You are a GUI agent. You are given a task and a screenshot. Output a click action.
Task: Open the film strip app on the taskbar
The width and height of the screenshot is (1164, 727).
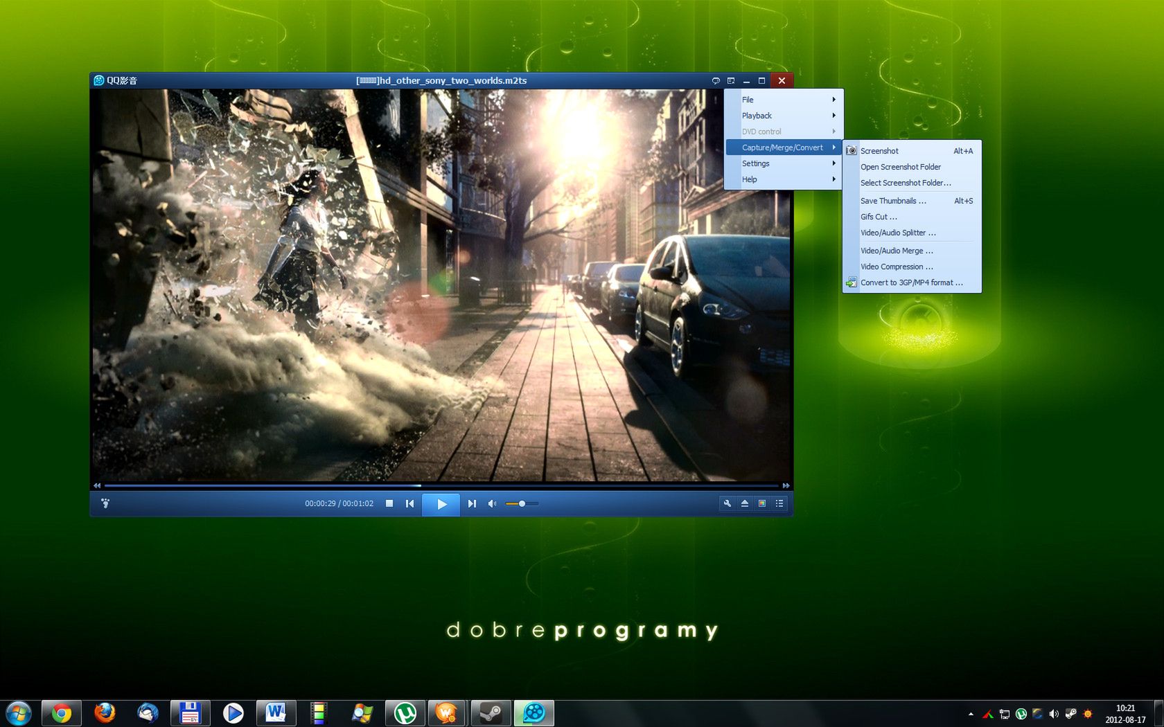point(319,713)
